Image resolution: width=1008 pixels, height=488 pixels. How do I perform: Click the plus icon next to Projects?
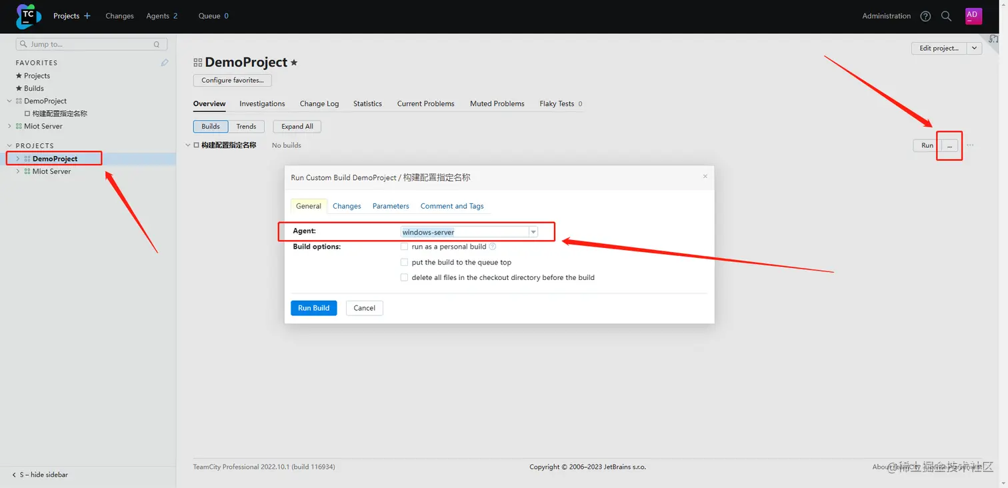[x=87, y=16]
